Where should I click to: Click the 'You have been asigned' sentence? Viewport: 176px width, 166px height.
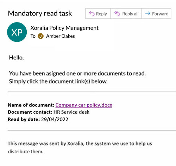[x=77, y=74]
